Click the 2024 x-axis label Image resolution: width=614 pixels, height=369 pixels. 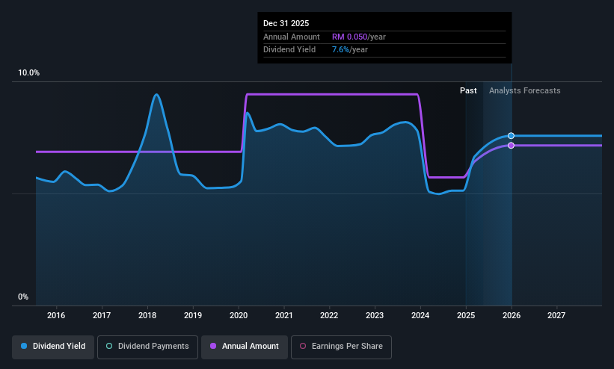[x=420, y=315]
